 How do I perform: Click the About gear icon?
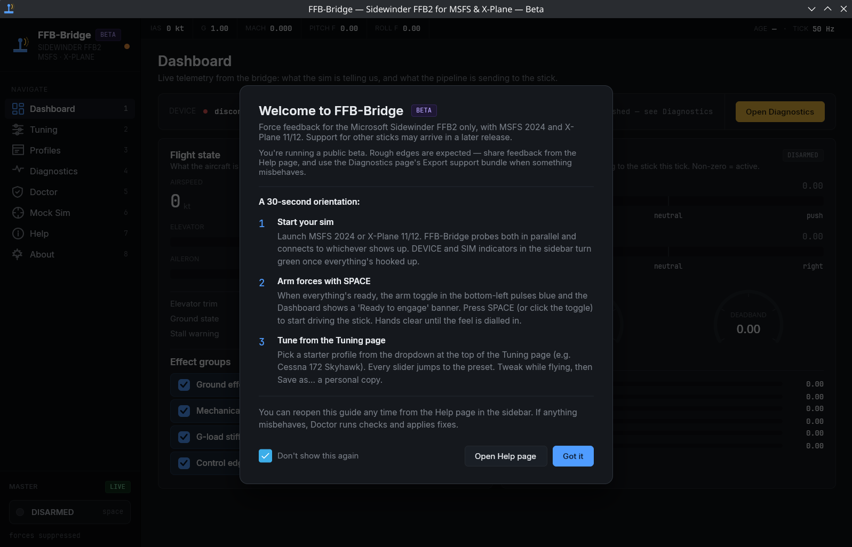pos(18,254)
